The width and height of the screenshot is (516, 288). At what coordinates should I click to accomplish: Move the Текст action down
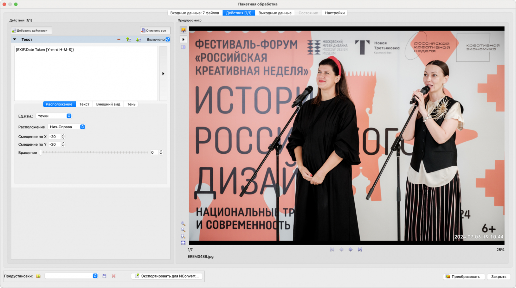tap(138, 40)
